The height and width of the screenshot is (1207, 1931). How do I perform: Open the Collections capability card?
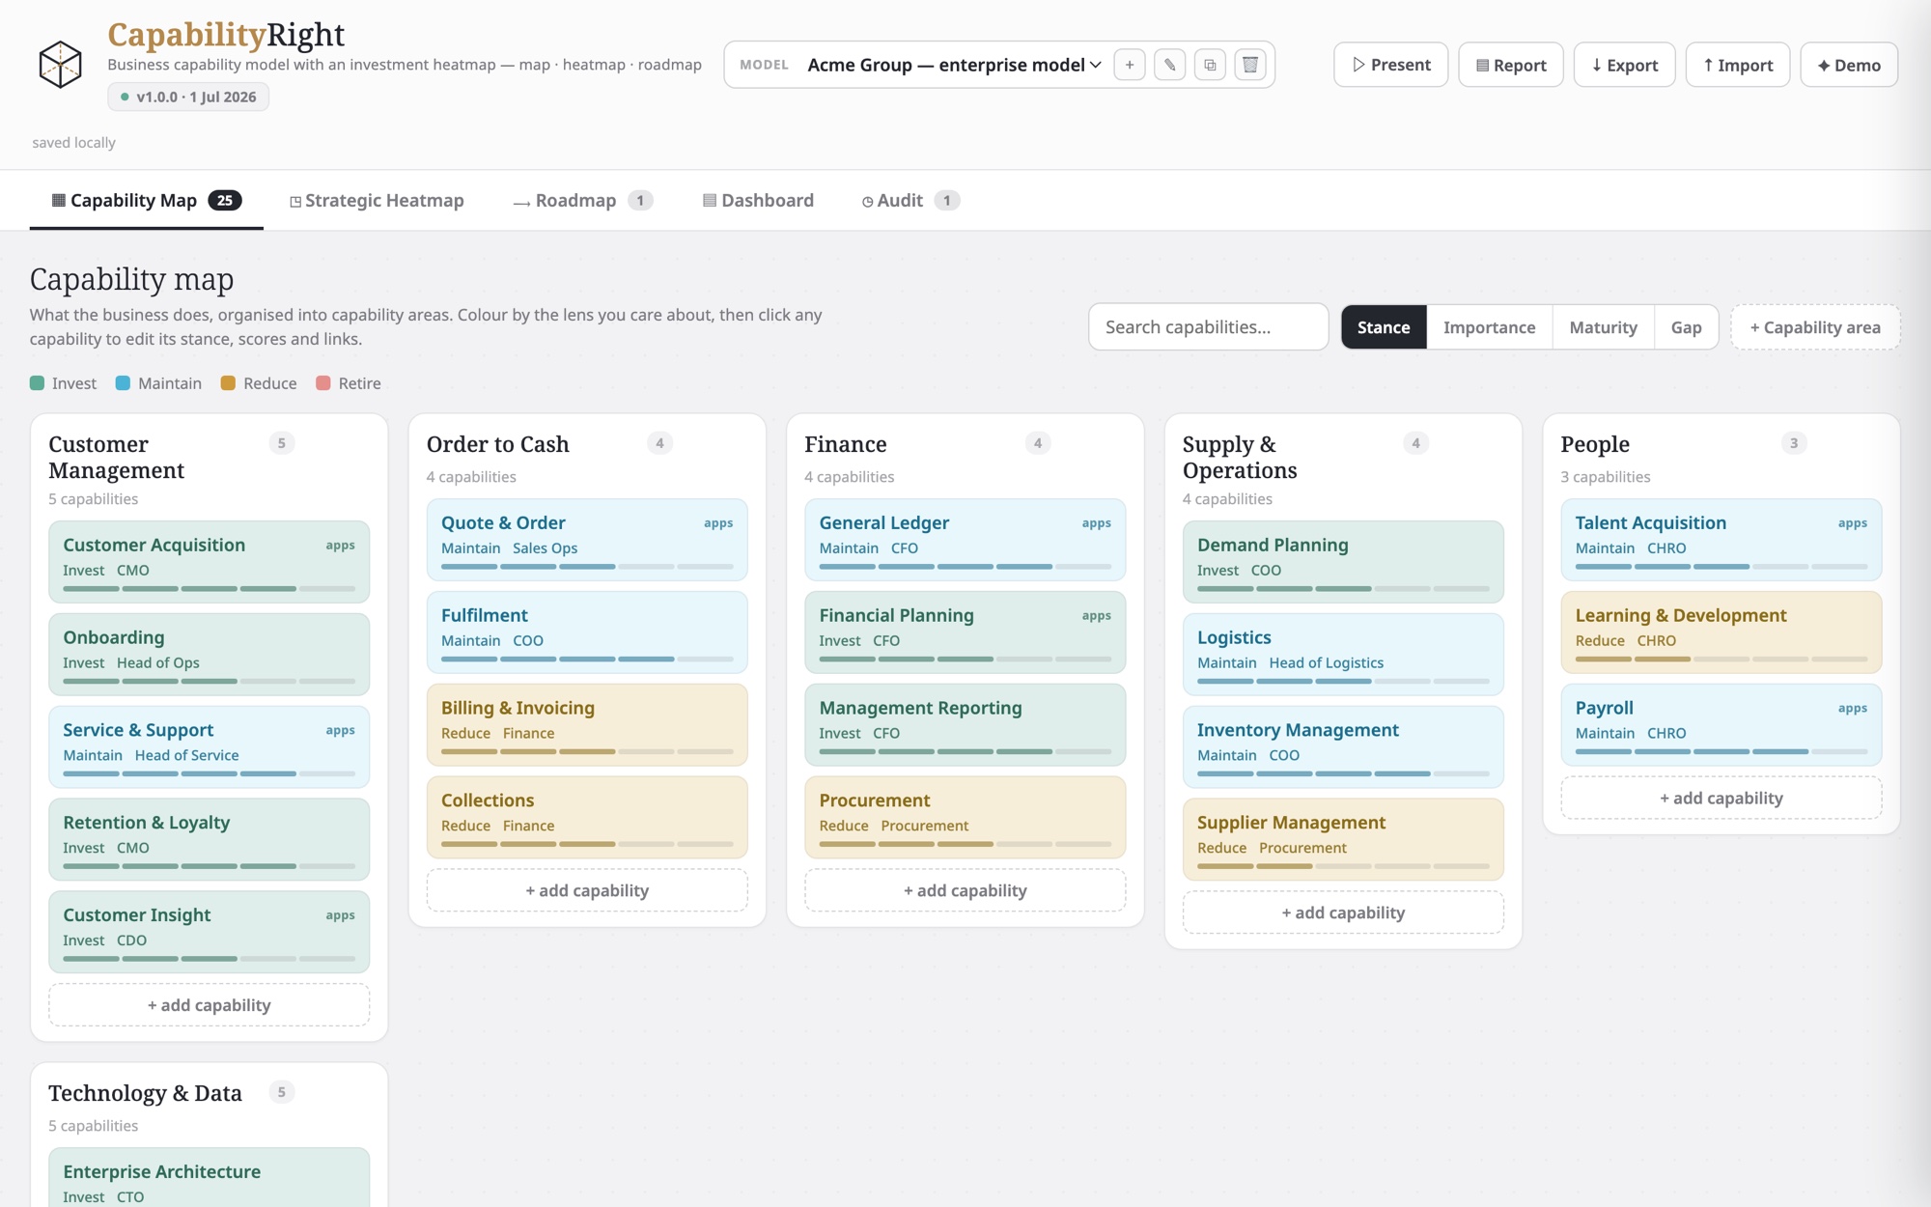click(x=587, y=817)
